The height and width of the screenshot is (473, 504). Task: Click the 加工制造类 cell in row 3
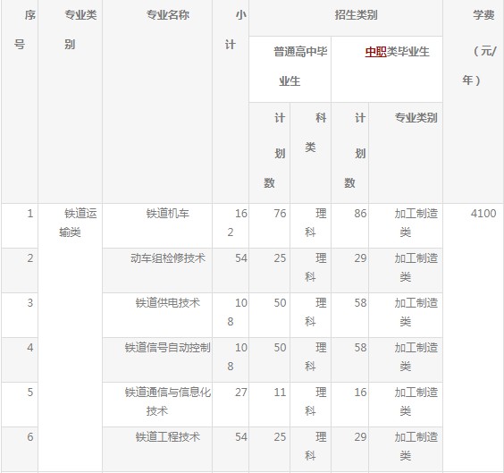click(x=406, y=315)
